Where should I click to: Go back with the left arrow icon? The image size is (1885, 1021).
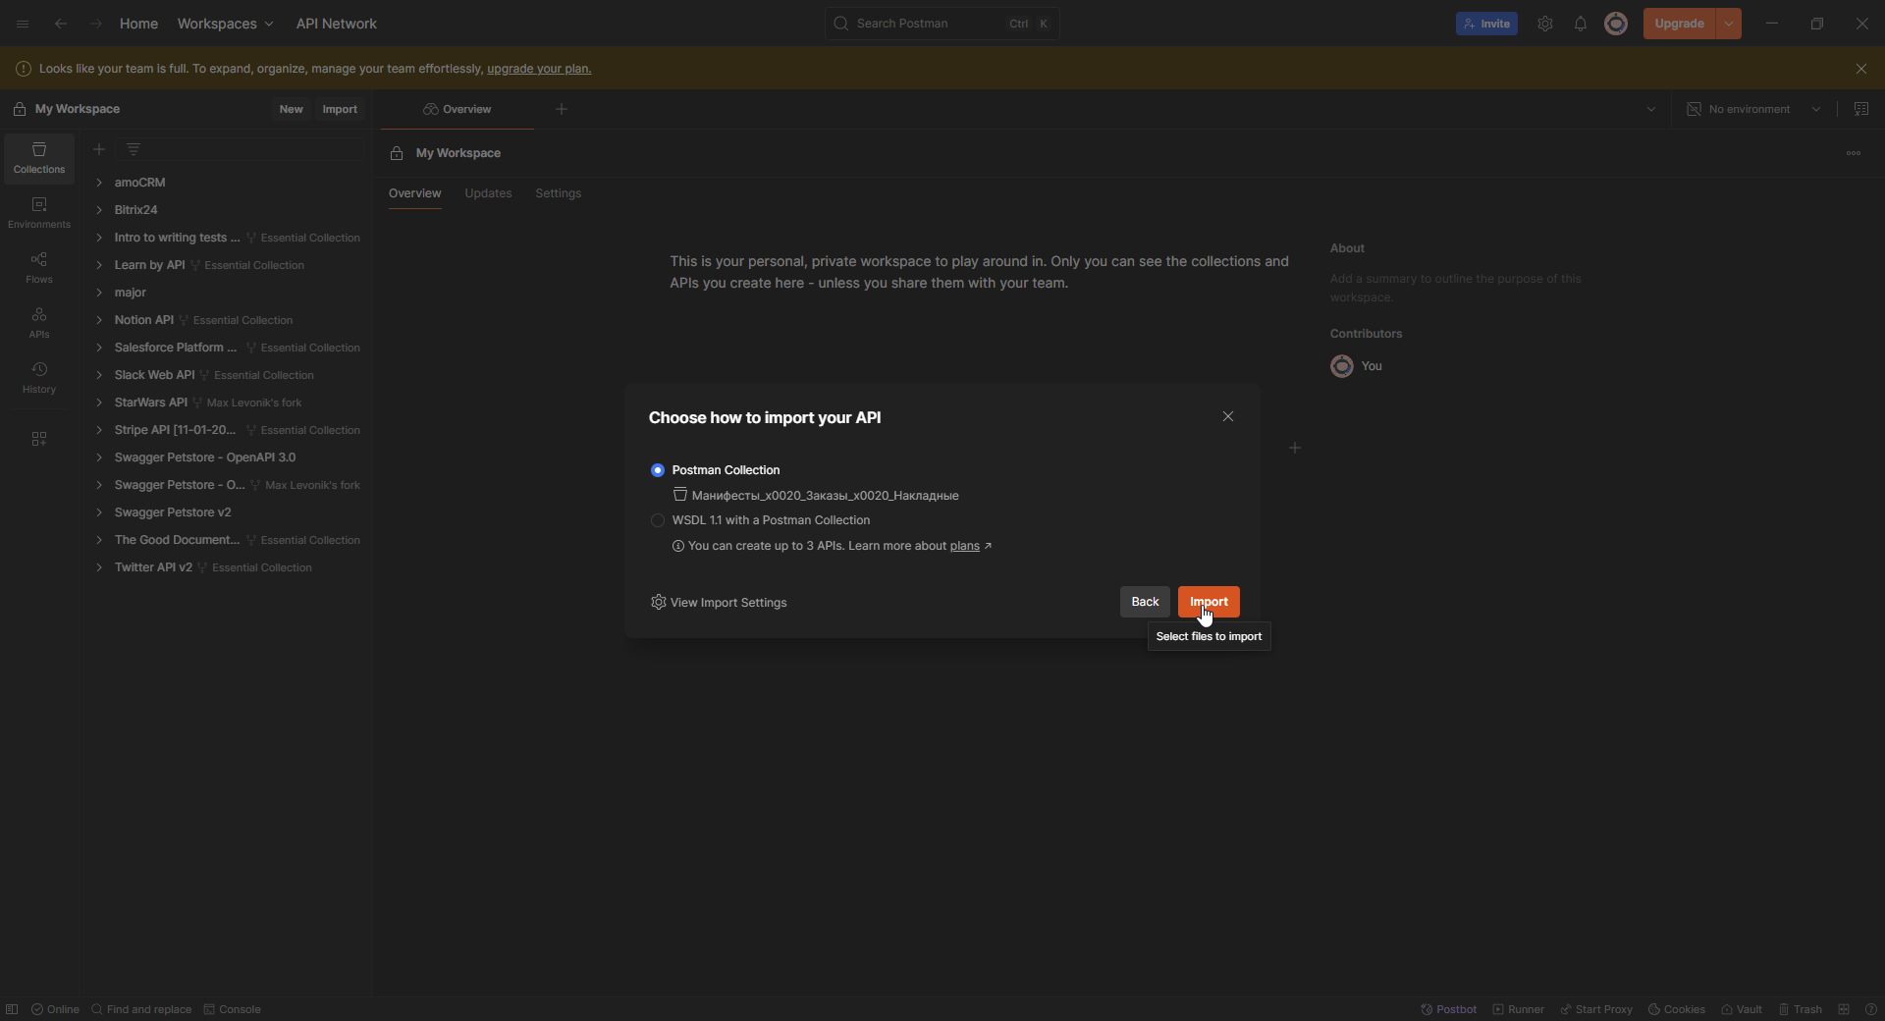(61, 24)
